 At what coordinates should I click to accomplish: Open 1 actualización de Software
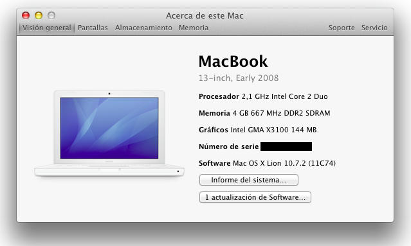coord(255,197)
